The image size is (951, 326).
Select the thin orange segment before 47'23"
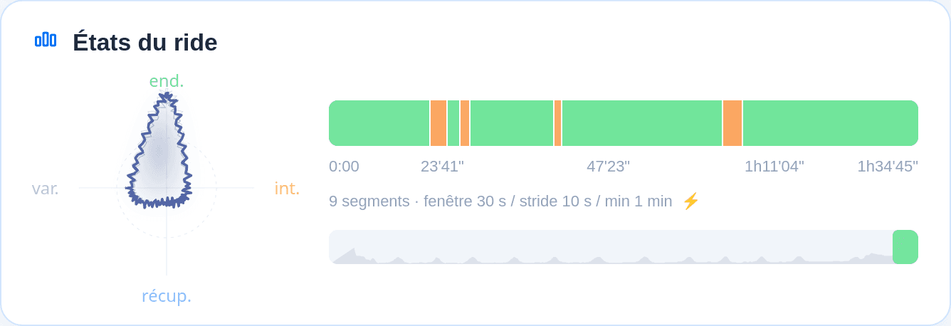click(557, 123)
